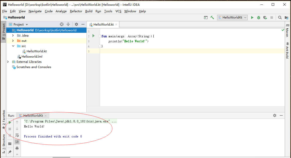Click the Down stack trace arrow
The image size is (291, 158).
(17, 129)
